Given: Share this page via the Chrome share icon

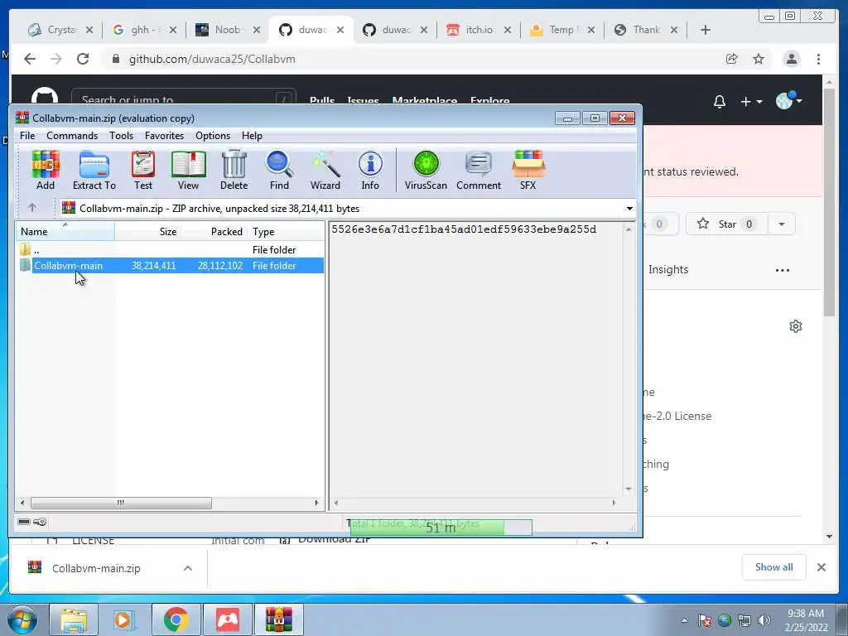Looking at the screenshot, I should [732, 59].
